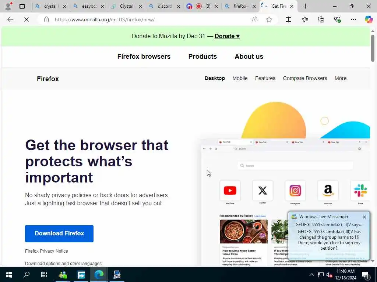Image resolution: width=377 pixels, height=282 pixels.
Task: Switch to the 'discord' tab
Action: tap(165, 7)
